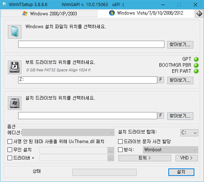Click the ... button for unattended file
Image resolution: width=204 pixels, height=182 pixels.
[111, 150]
